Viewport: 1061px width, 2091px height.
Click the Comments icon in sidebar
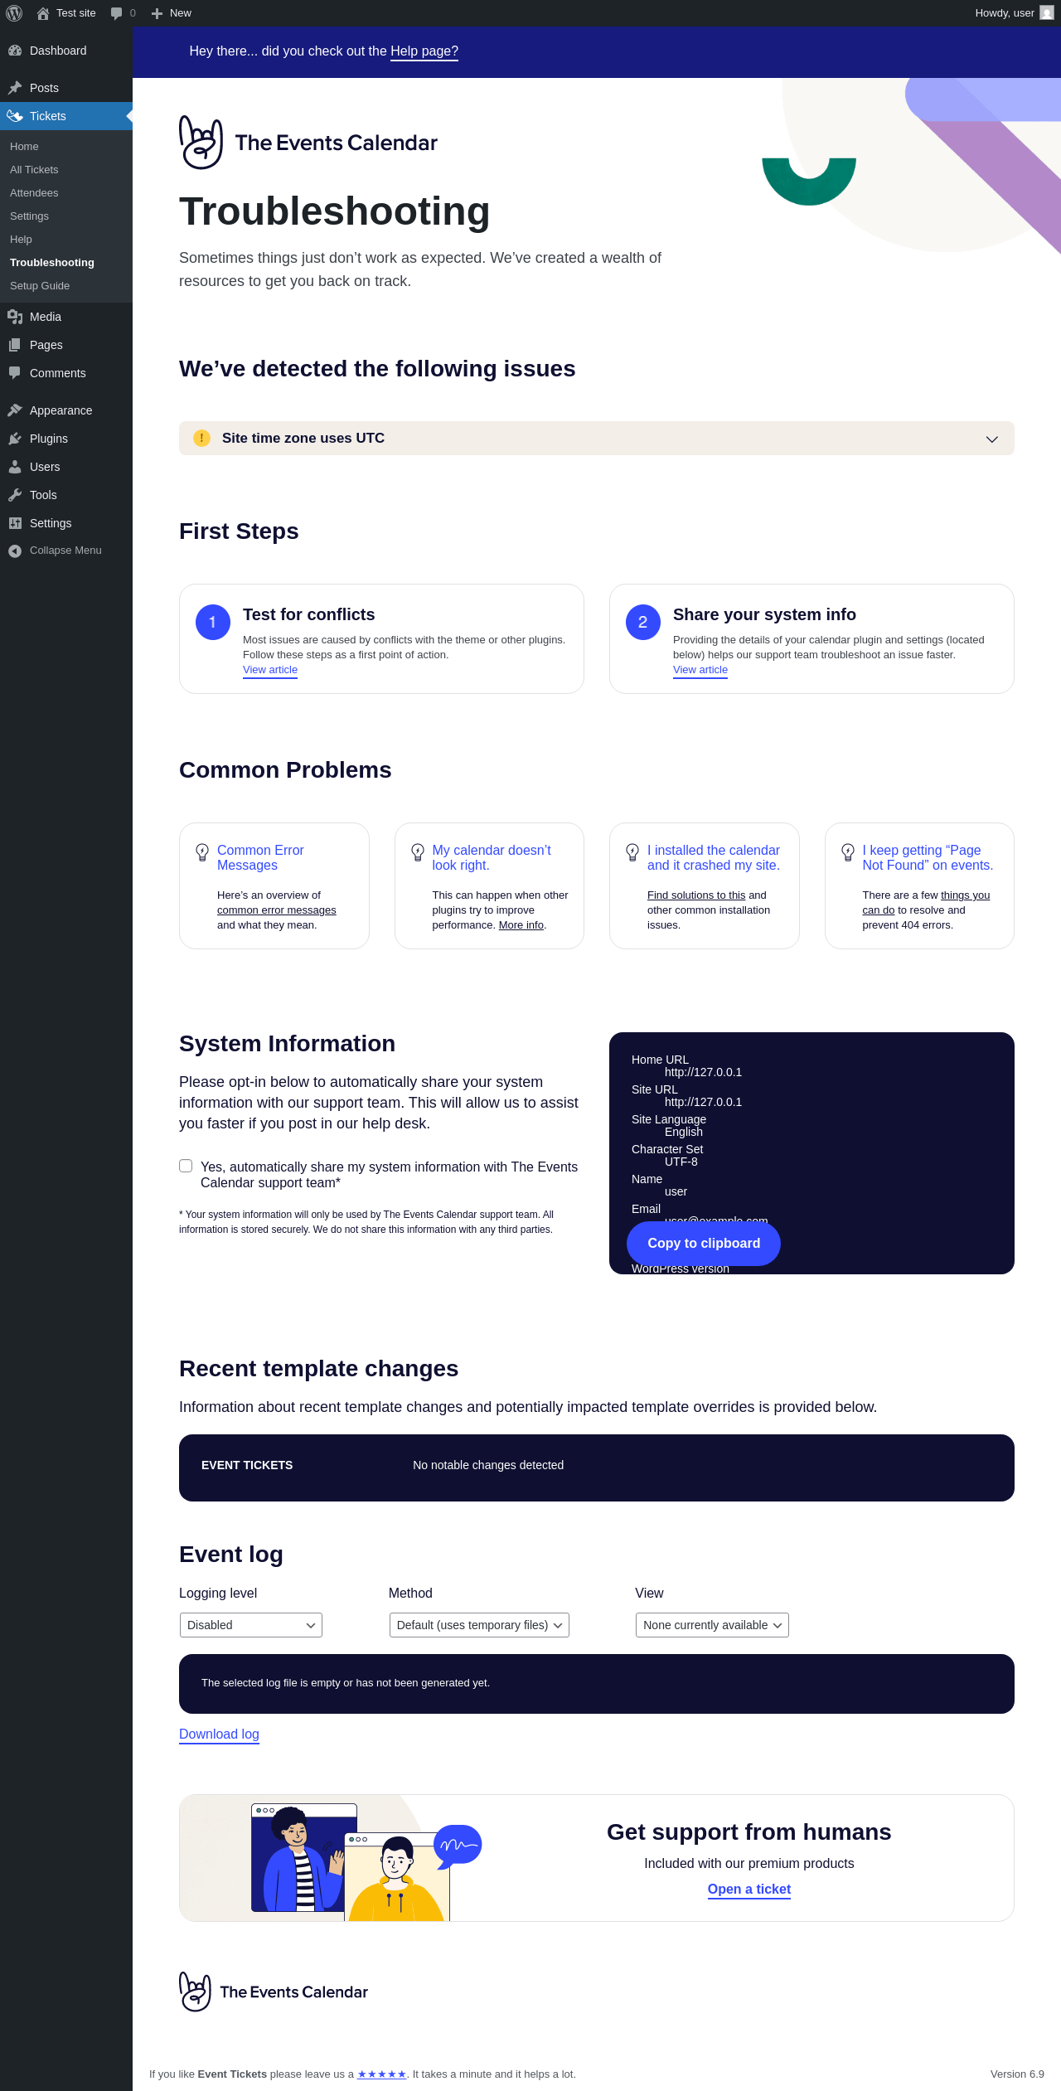(15, 373)
